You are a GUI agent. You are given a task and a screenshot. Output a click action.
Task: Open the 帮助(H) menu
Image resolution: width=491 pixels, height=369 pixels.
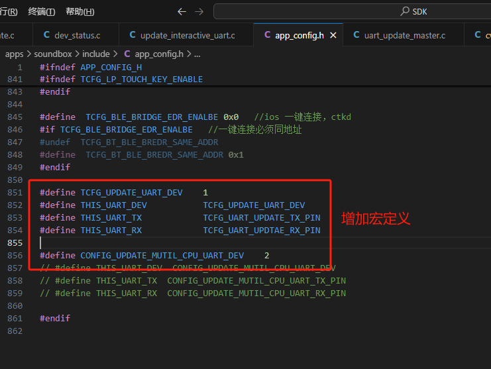(x=80, y=11)
